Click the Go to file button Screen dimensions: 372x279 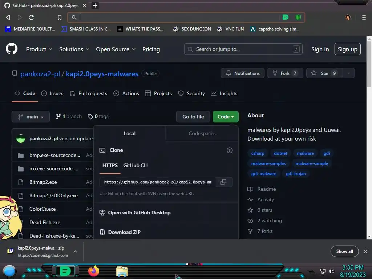[193, 117]
